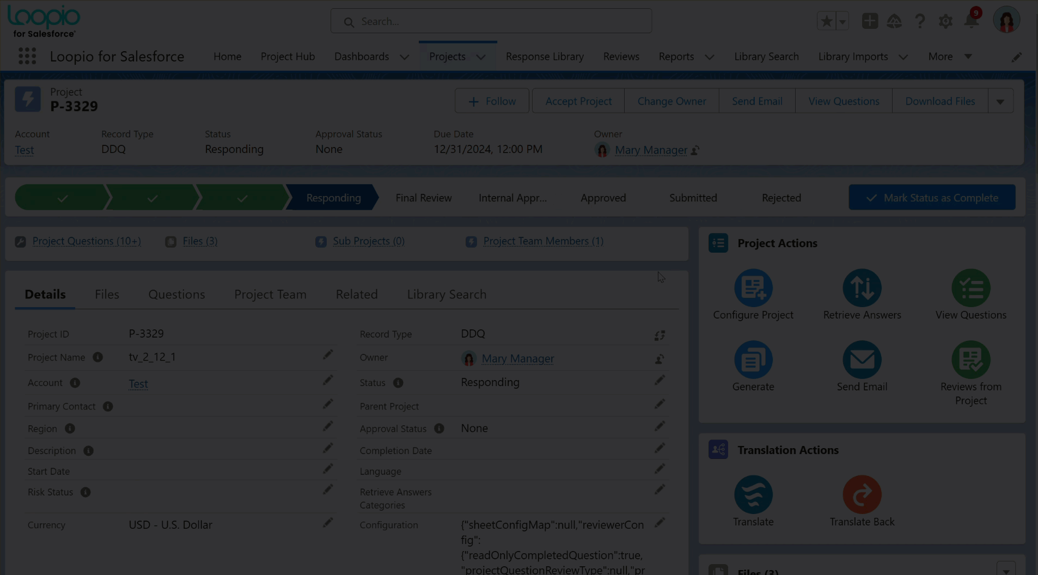1038x575 pixels.
Task: Launch Configure Project action
Action: [x=753, y=287]
